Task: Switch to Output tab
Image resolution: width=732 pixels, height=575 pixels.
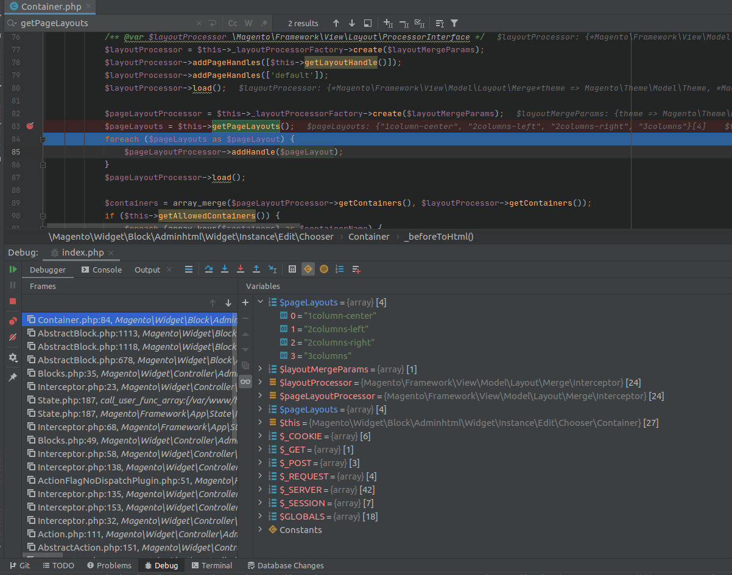Action: click(147, 270)
